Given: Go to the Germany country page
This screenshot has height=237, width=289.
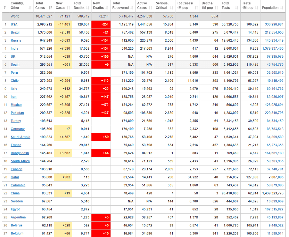Looking at the screenshot, I should pyautogui.click(x=18, y=129).
